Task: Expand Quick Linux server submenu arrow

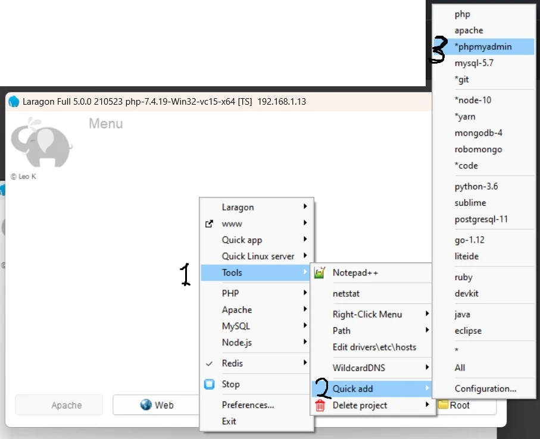Action: point(305,256)
